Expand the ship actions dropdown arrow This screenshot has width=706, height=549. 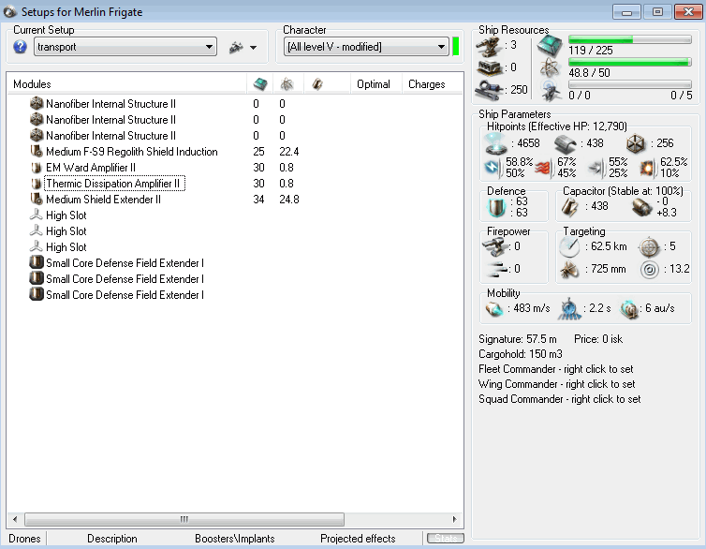[254, 47]
